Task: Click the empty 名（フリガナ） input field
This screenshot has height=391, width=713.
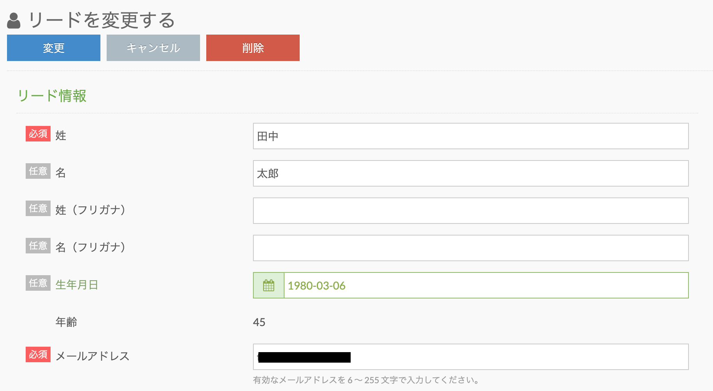Action: coord(470,248)
